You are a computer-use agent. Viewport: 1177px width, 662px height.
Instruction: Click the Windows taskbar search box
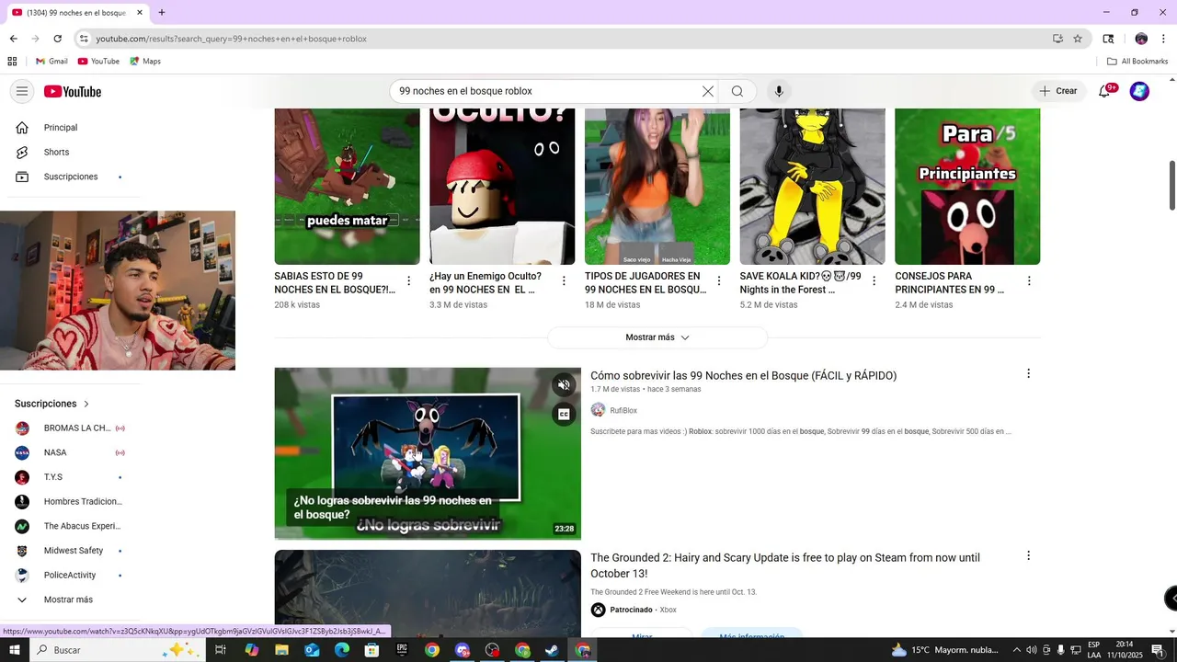click(x=118, y=650)
